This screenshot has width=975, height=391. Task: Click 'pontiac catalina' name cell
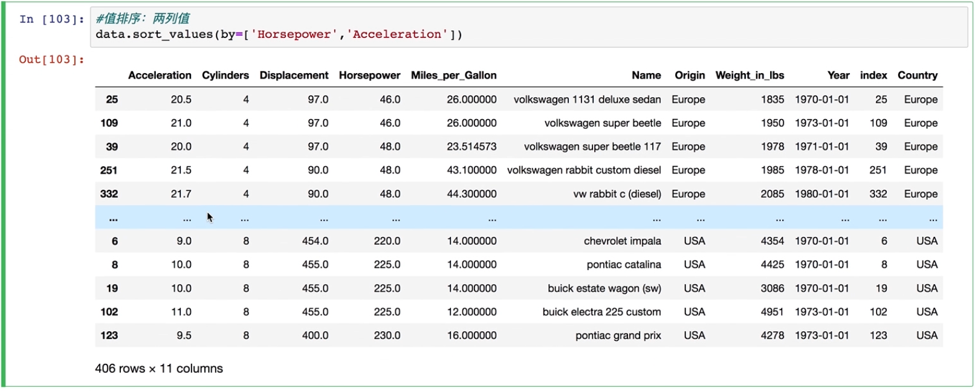coord(624,264)
